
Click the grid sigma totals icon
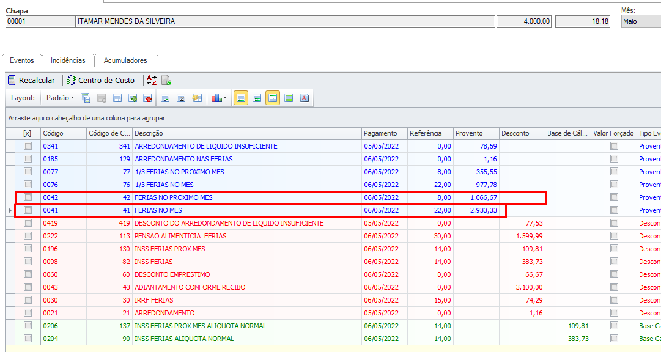point(181,98)
